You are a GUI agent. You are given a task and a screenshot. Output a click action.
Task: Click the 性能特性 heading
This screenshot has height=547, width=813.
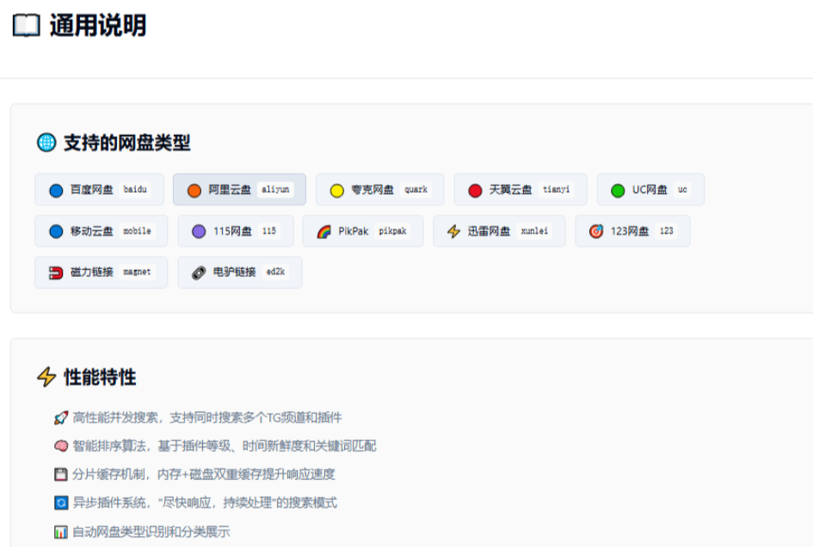(100, 377)
